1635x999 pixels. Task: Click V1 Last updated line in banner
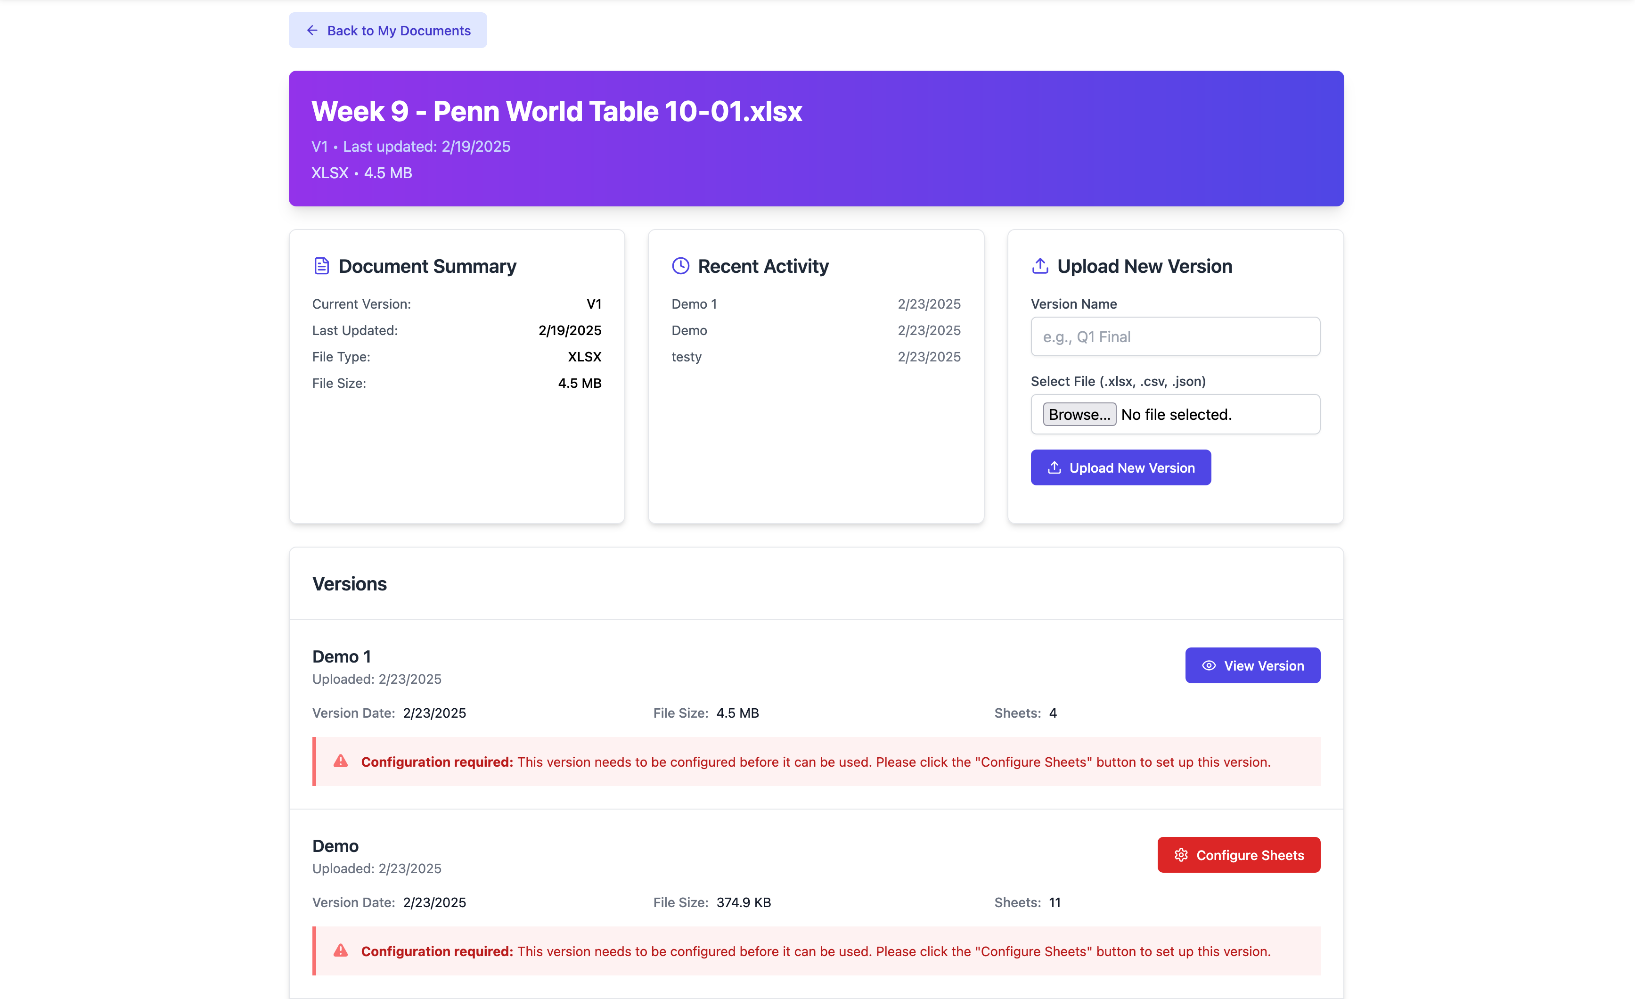click(411, 147)
